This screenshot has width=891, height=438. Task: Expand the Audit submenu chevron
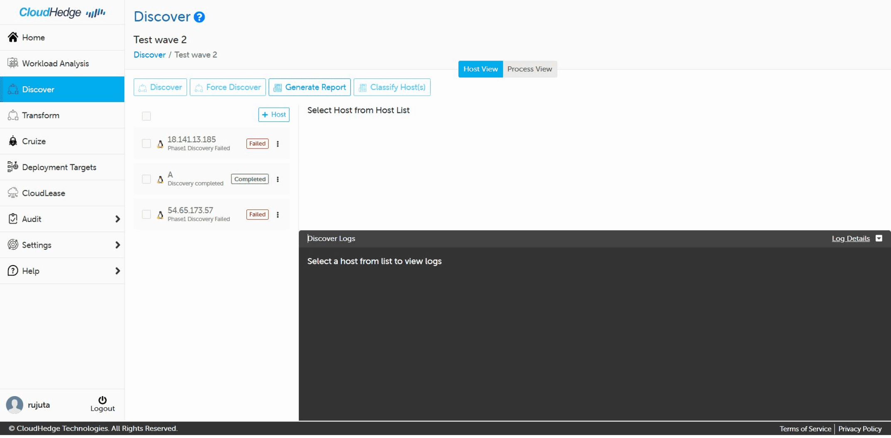coord(118,219)
